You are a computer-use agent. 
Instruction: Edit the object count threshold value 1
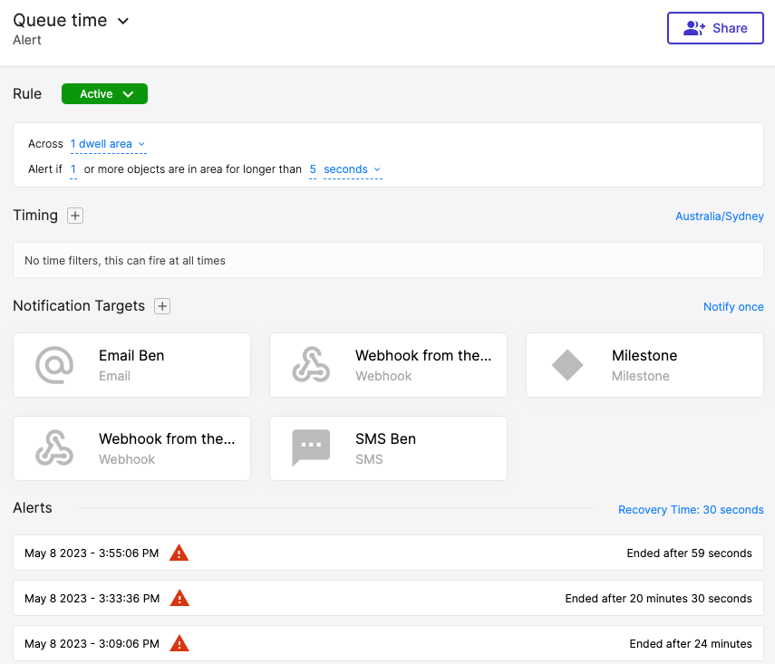point(73,169)
